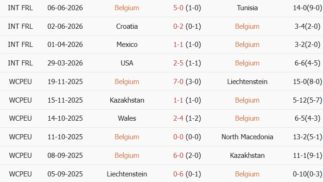
Task: Open Liechtenstein home team on 05-09-2025
Action: point(127,174)
